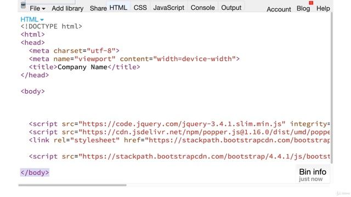The height and width of the screenshot is (197, 351).
Task: Click the opening <body> tag
Action: (x=33, y=91)
